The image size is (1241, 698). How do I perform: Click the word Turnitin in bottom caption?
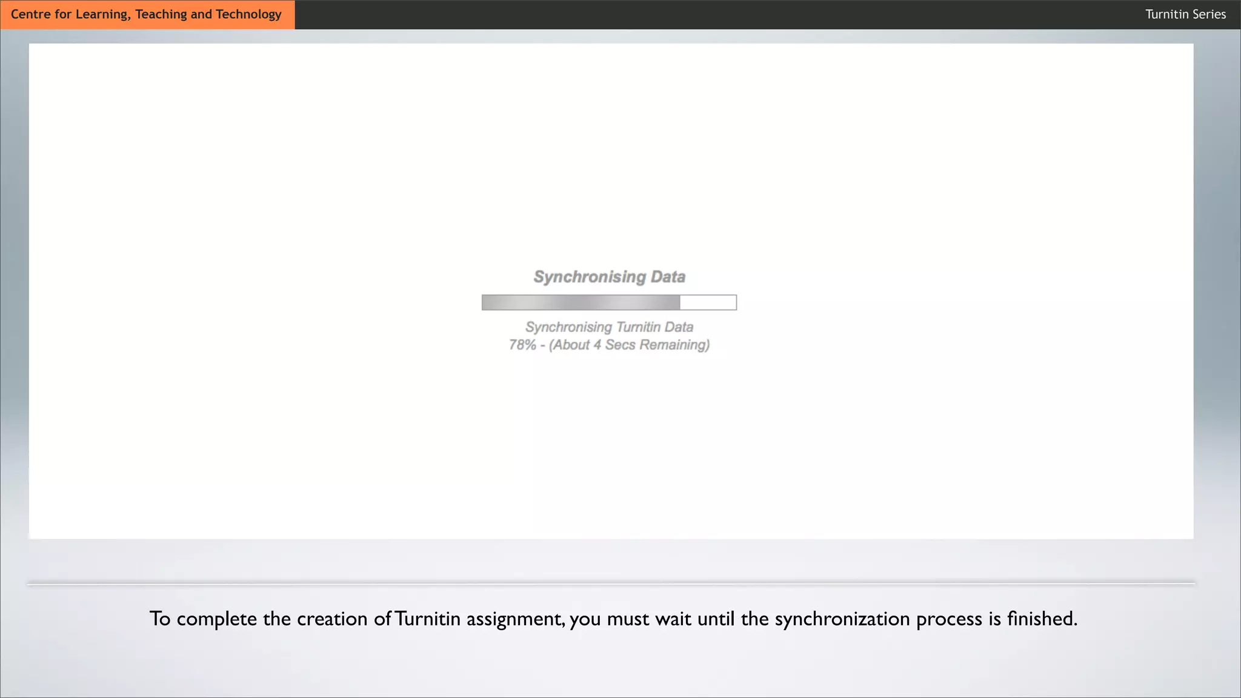click(427, 619)
